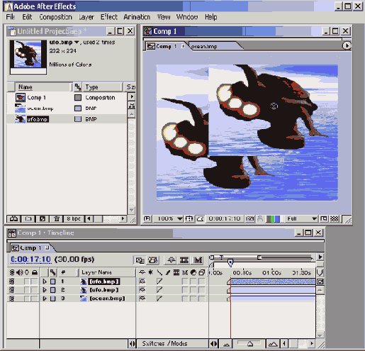Toggle video eye switch for layer 2 ufo.bmp
This screenshot has width=365, height=351.
pos(12,290)
